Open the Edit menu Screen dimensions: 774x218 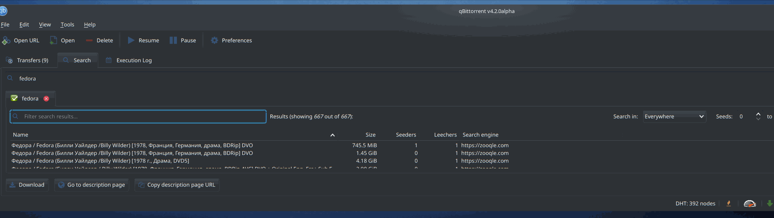[x=24, y=24]
